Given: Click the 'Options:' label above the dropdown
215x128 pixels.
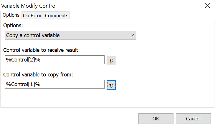Looking at the screenshot, I should pos(14,25).
